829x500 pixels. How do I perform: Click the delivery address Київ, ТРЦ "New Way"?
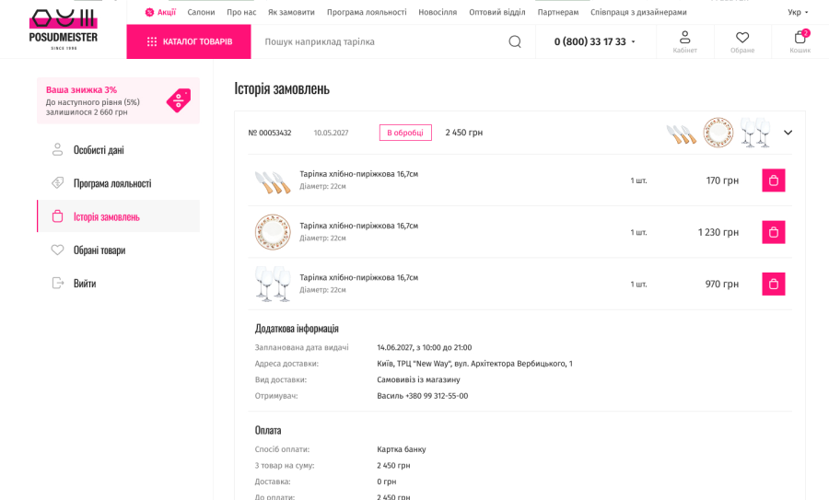click(x=474, y=364)
